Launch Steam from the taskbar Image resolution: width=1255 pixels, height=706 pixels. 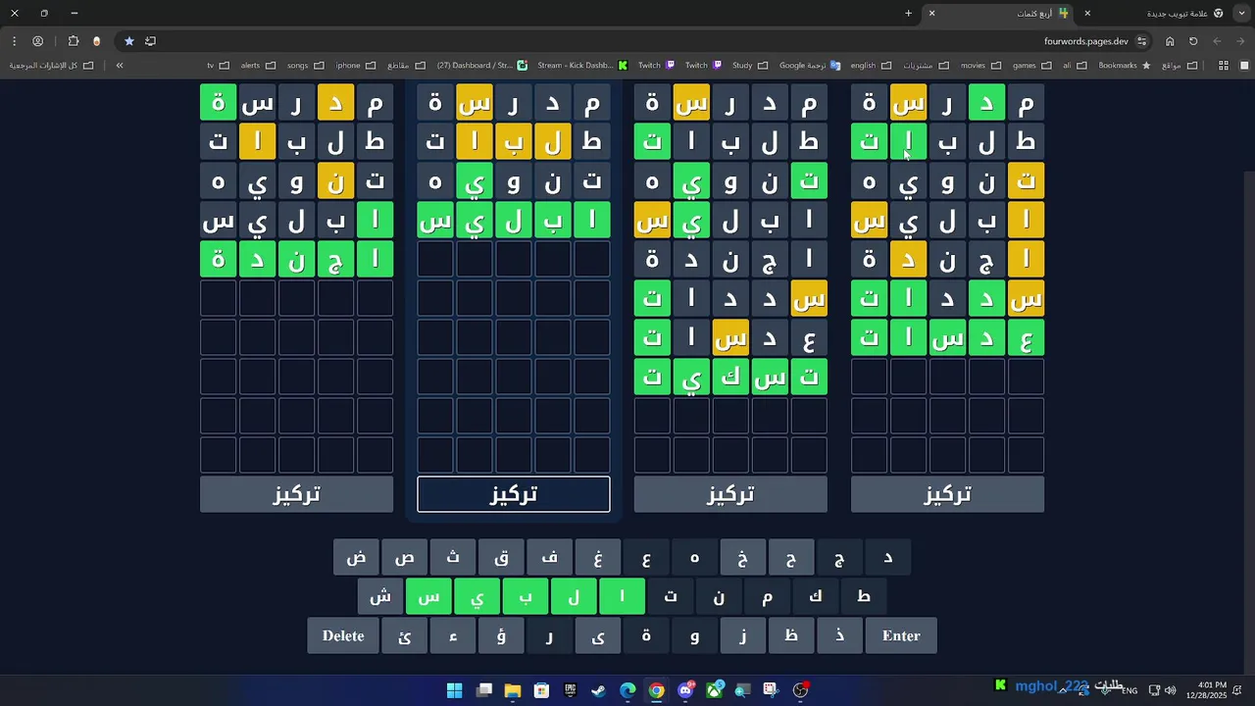tap(599, 690)
